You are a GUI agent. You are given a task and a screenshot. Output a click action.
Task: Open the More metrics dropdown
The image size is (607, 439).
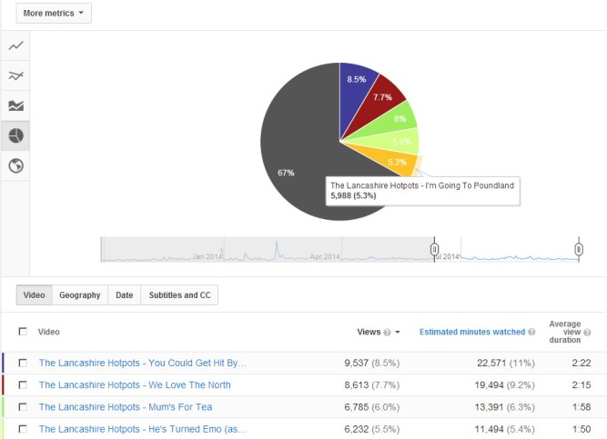pos(54,13)
